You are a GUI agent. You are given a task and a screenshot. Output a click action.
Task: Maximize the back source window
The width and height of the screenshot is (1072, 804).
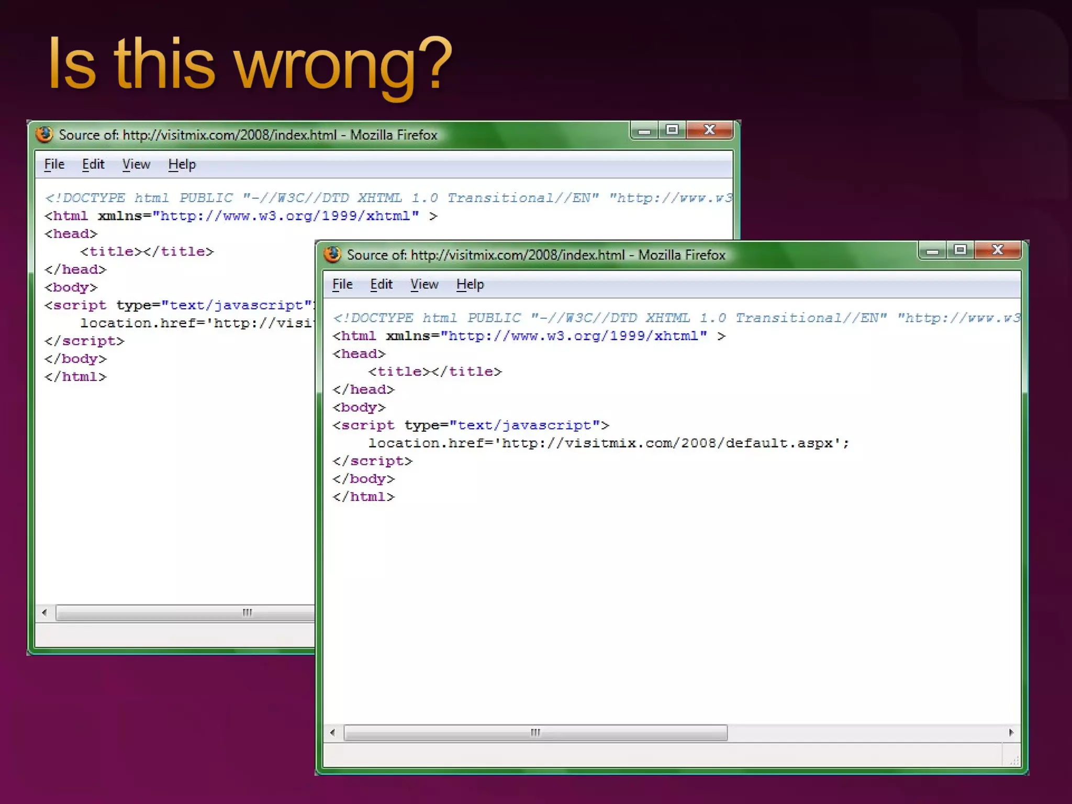[672, 130]
